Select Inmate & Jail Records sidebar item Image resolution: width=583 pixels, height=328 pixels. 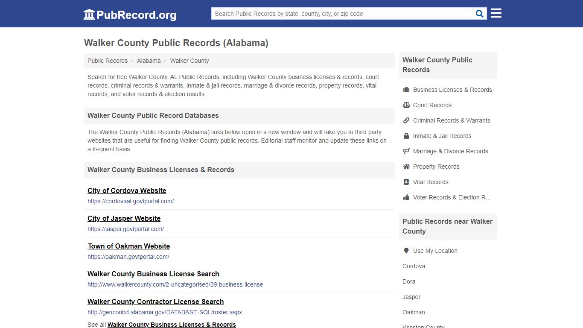[442, 136]
